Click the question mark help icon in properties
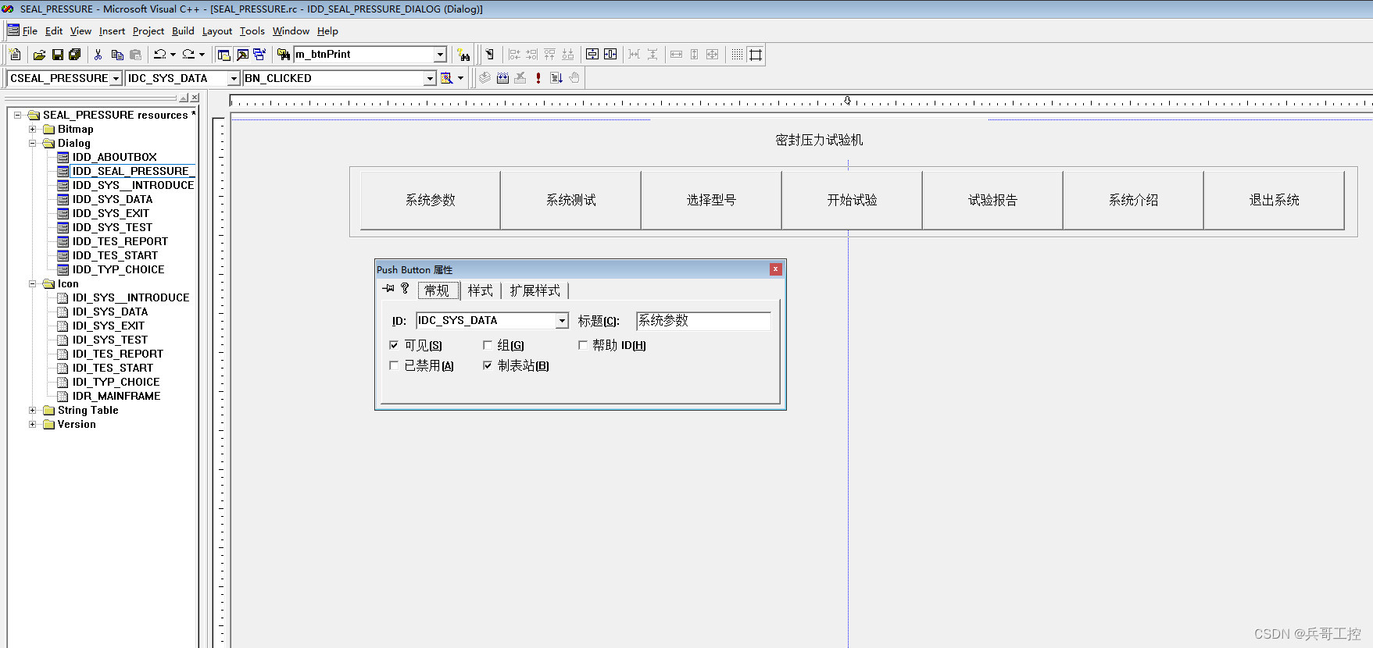The image size is (1373, 648). click(x=405, y=289)
